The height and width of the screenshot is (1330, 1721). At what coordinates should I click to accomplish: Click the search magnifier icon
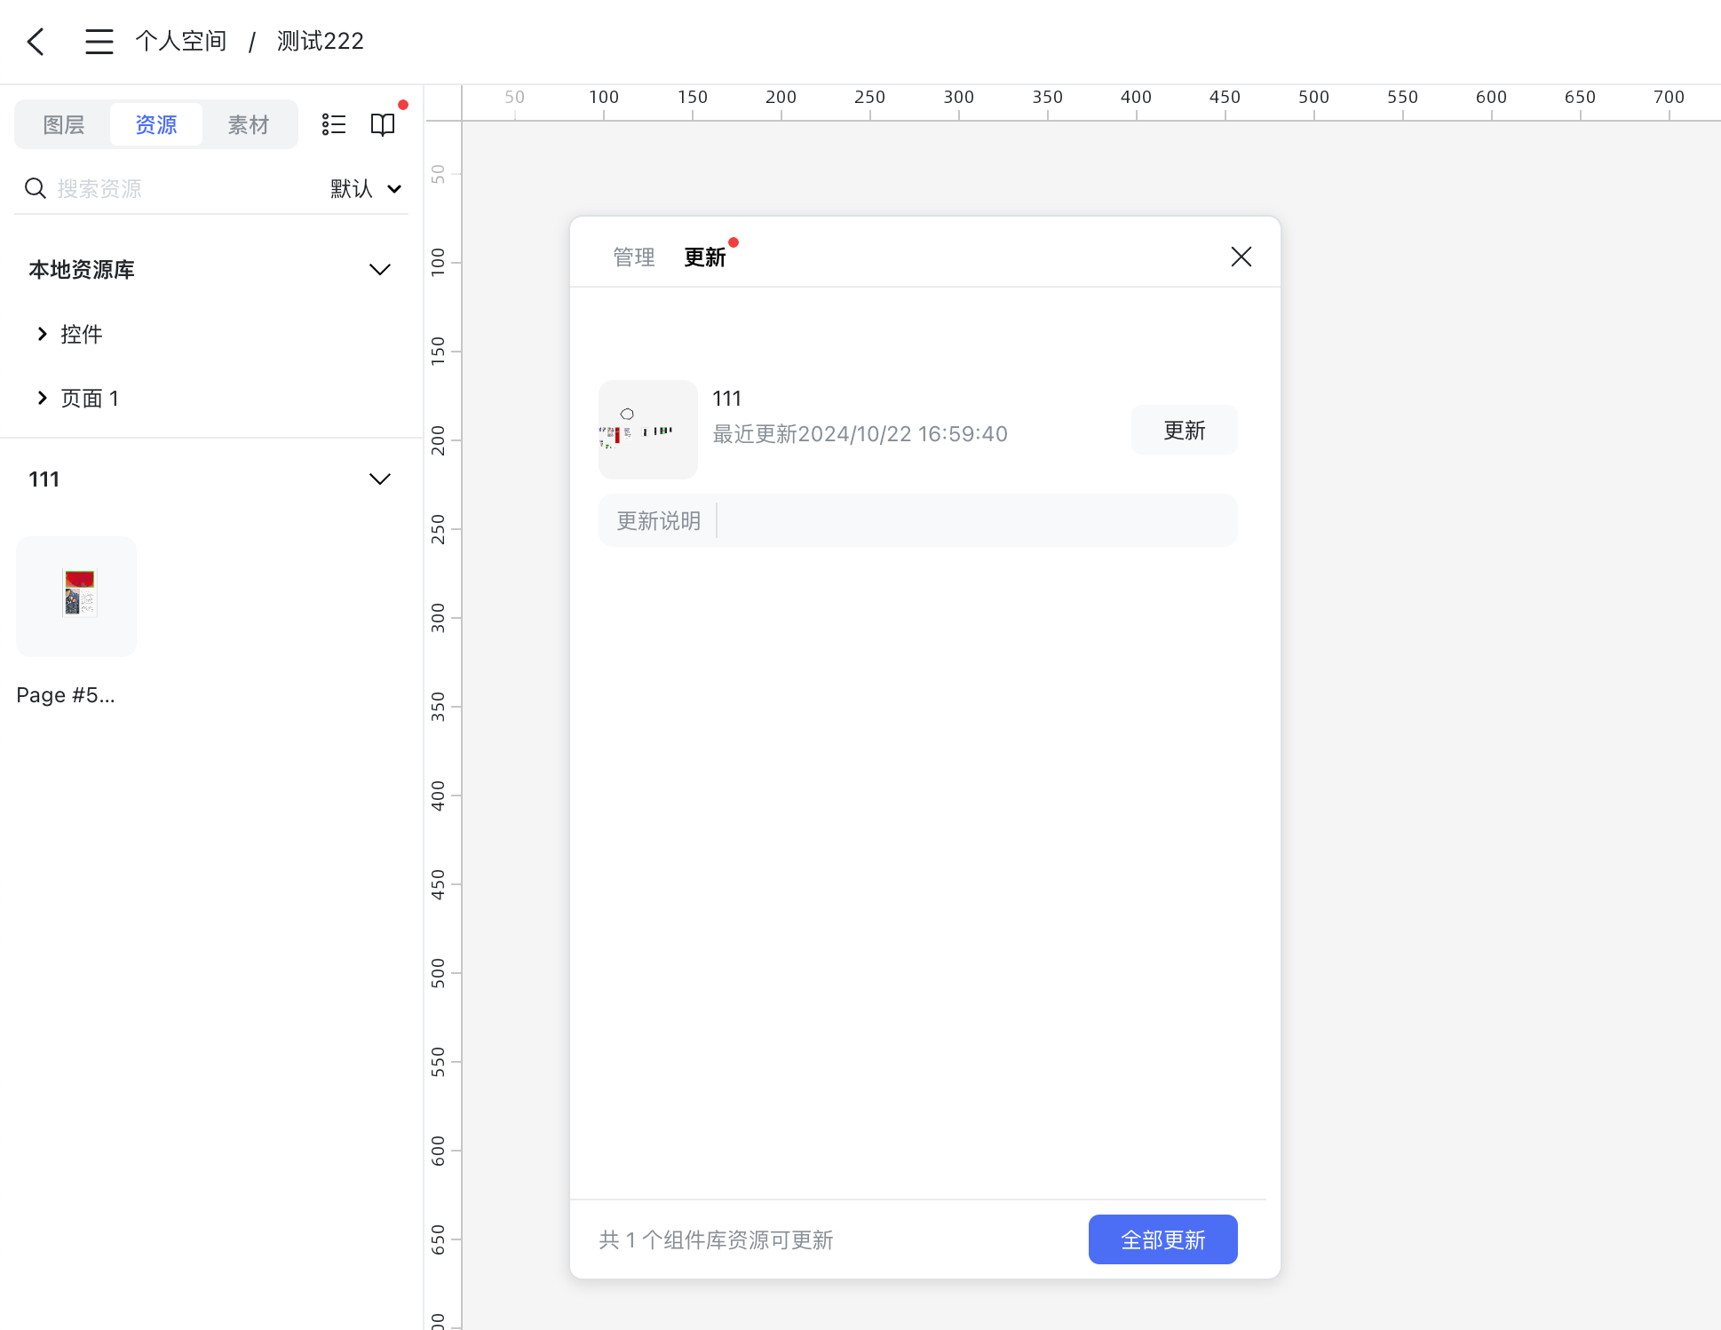36,188
